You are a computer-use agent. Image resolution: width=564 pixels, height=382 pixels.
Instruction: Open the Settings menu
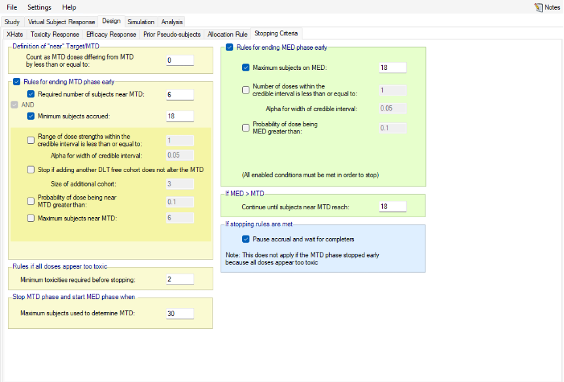tap(39, 7)
